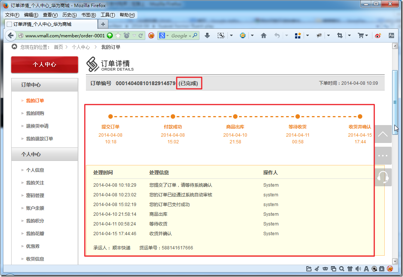Click the headset customer service floating button
The height and width of the screenshot is (277, 403).
pyautogui.click(x=383, y=177)
